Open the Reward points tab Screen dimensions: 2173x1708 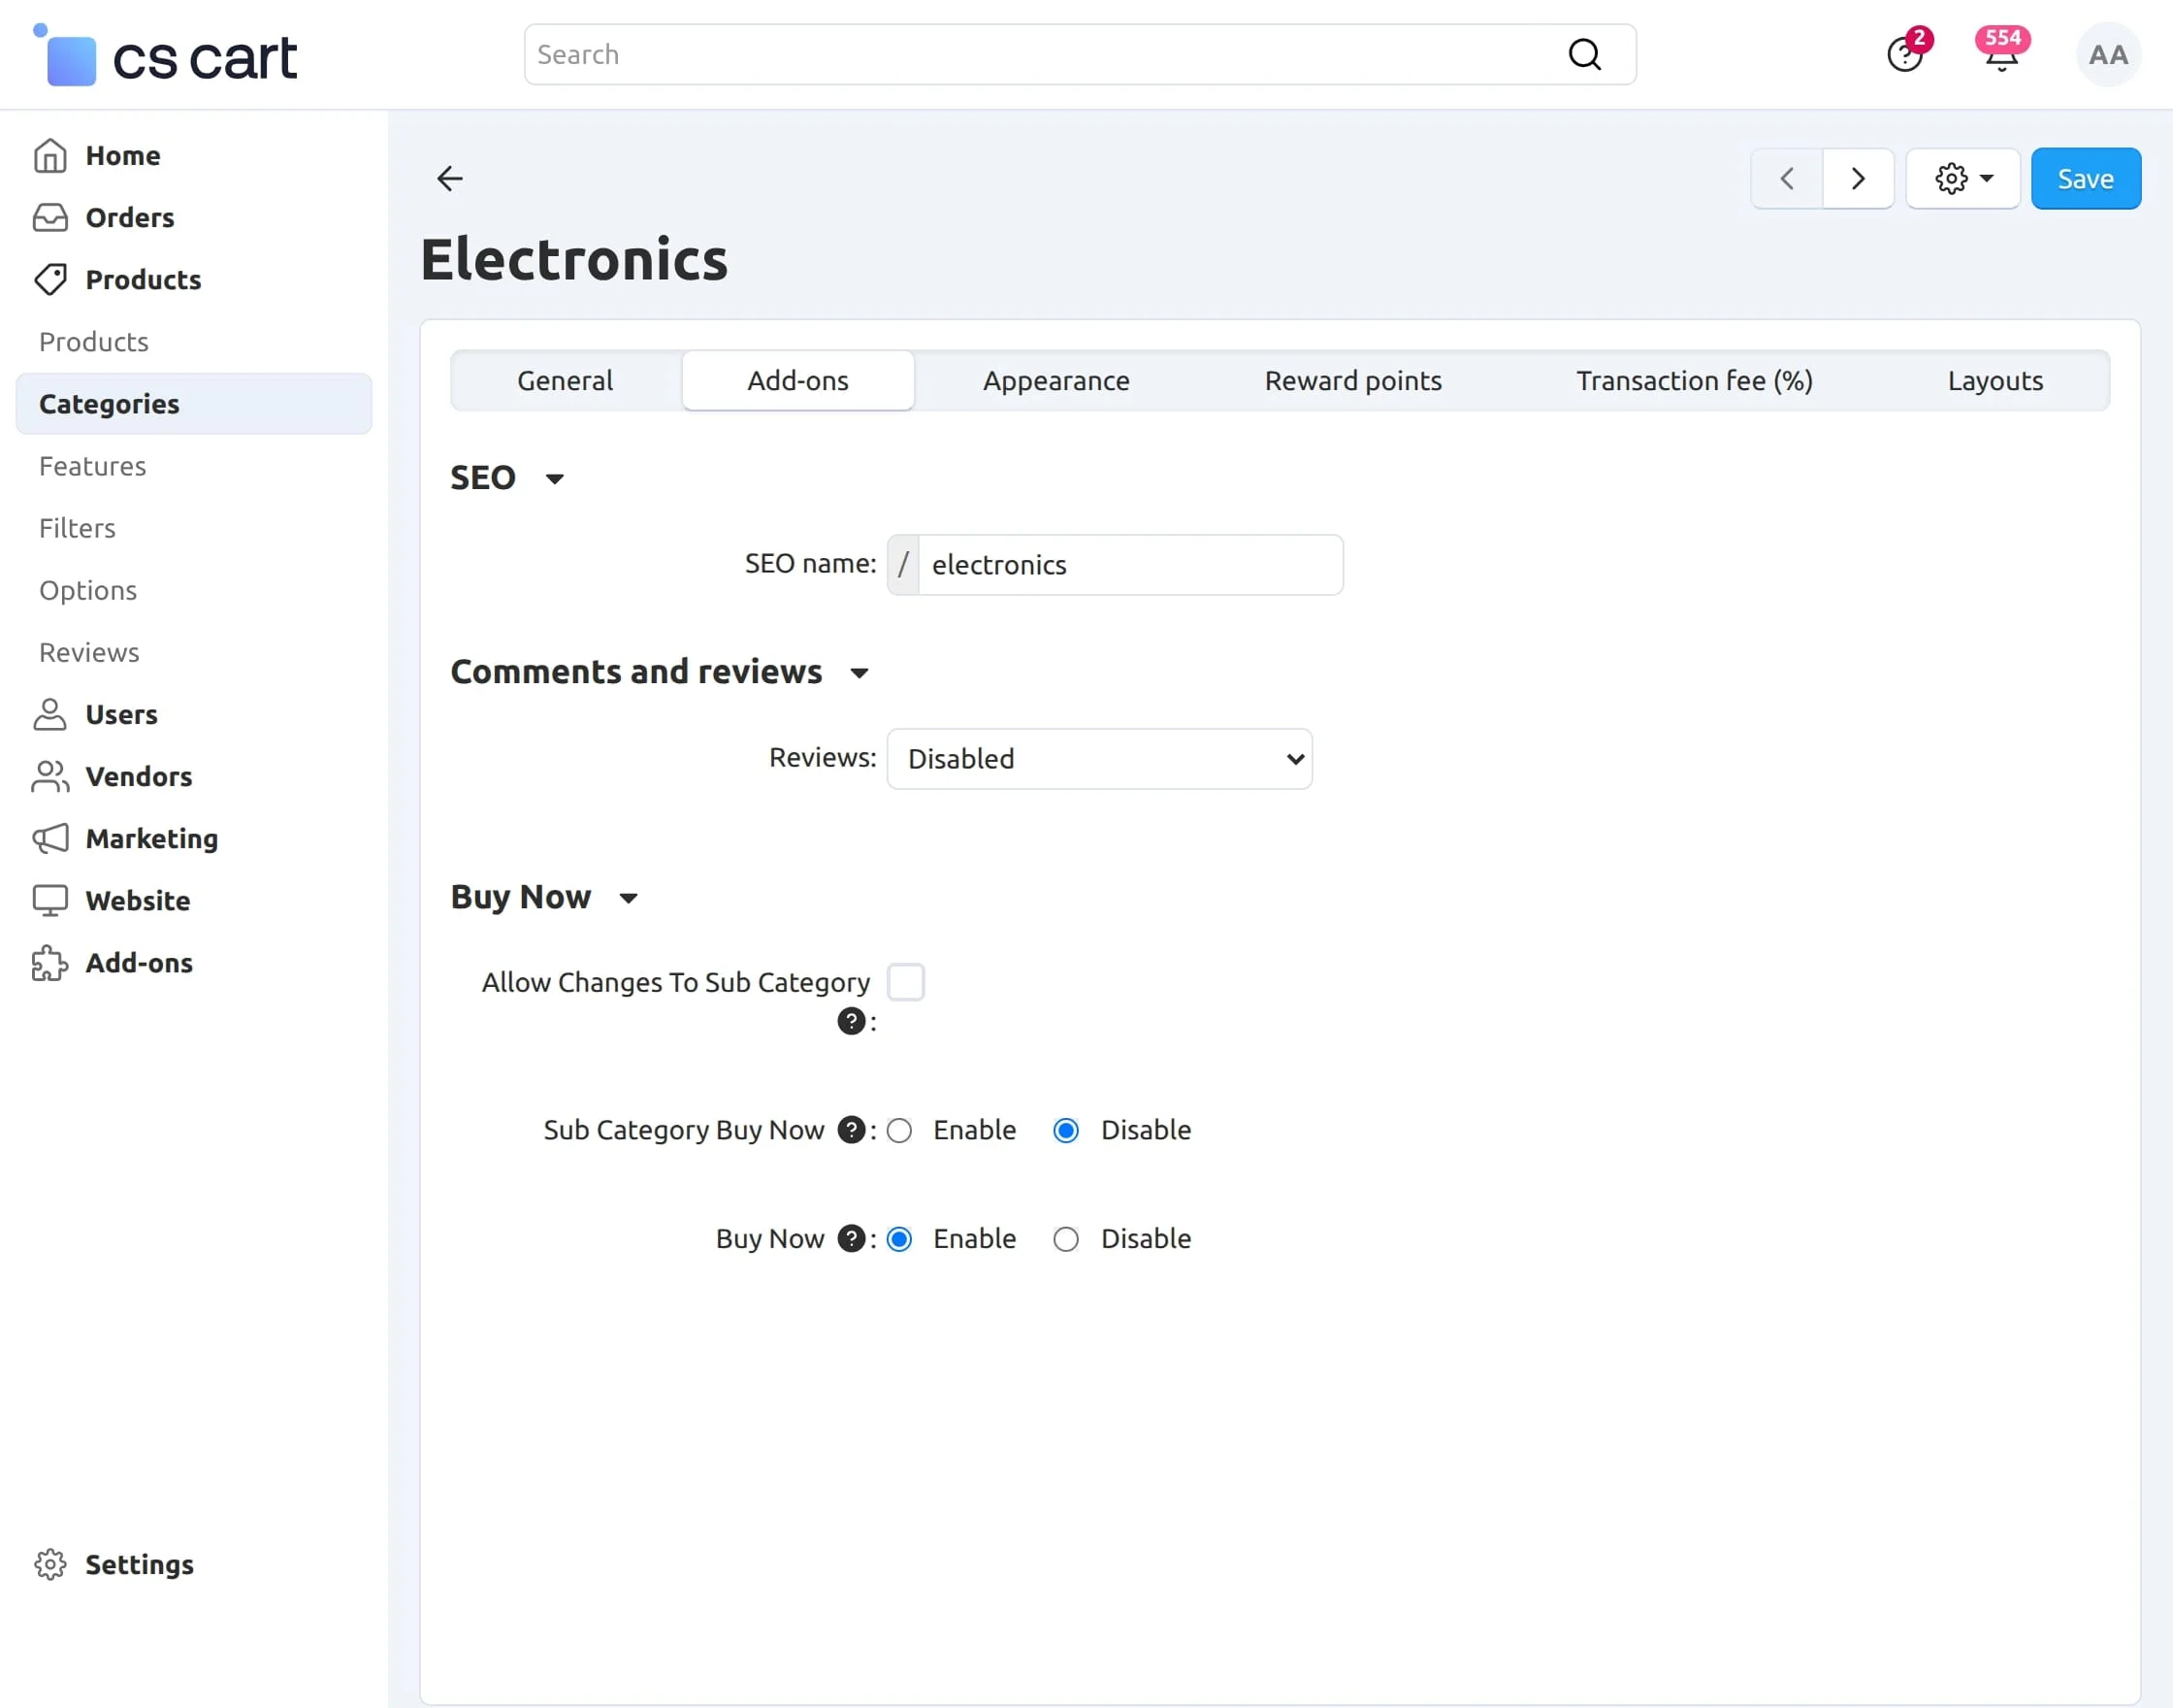[x=1352, y=380]
